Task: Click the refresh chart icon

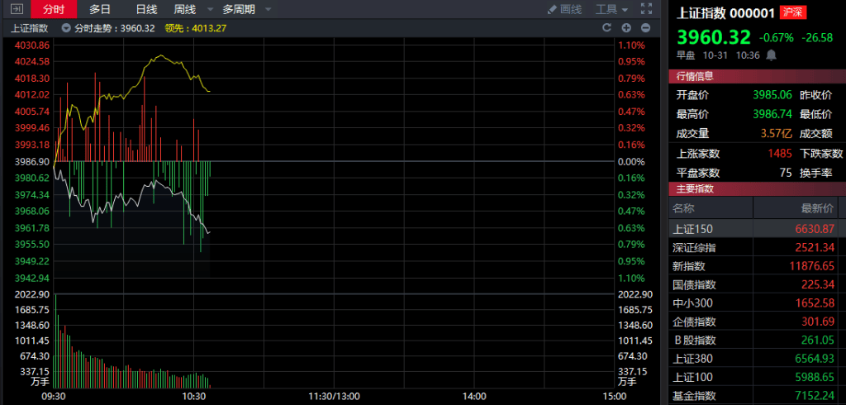Action: tap(605, 27)
